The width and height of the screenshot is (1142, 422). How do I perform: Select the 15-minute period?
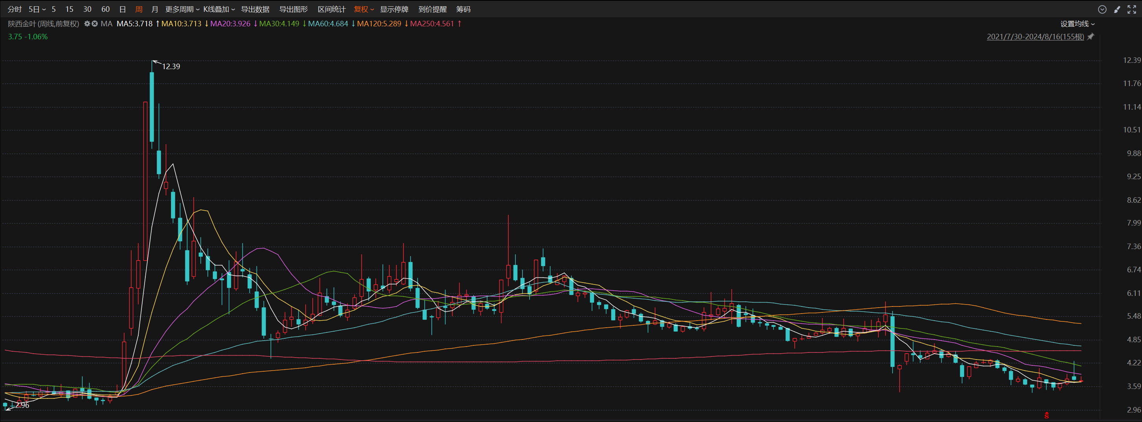pyautogui.click(x=69, y=9)
